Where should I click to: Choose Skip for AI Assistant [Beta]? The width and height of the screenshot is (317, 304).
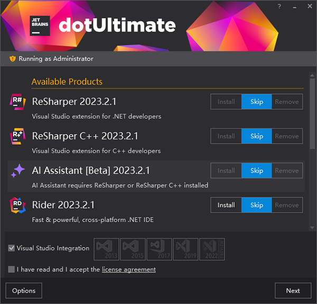click(x=257, y=170)
